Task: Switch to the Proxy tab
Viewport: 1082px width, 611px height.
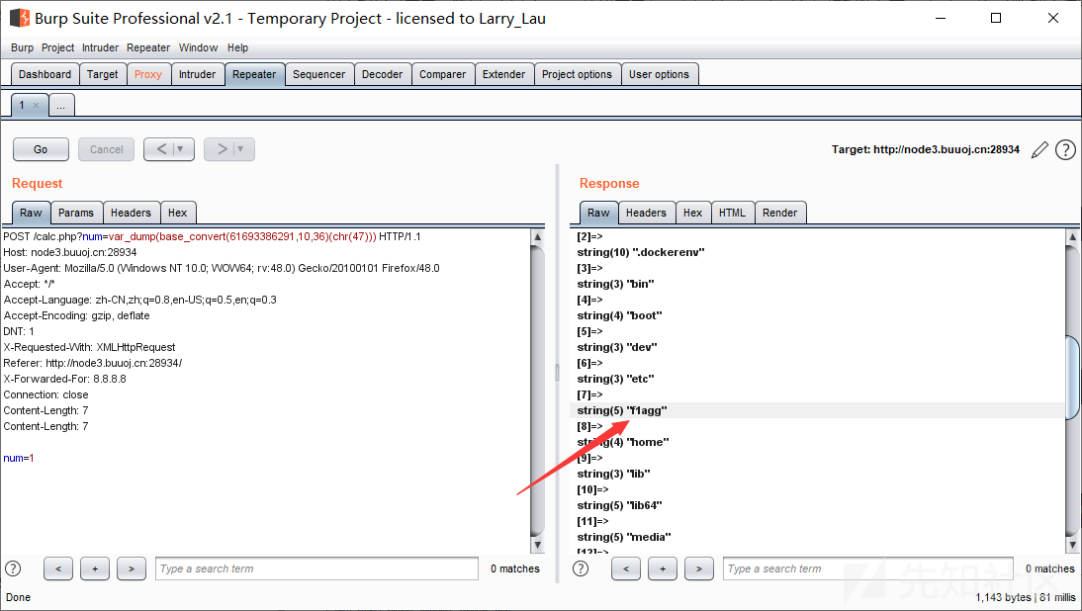Action: 148,74
